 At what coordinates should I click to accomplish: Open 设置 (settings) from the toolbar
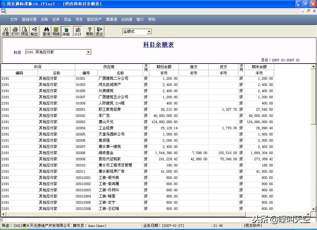pos(5,31)
